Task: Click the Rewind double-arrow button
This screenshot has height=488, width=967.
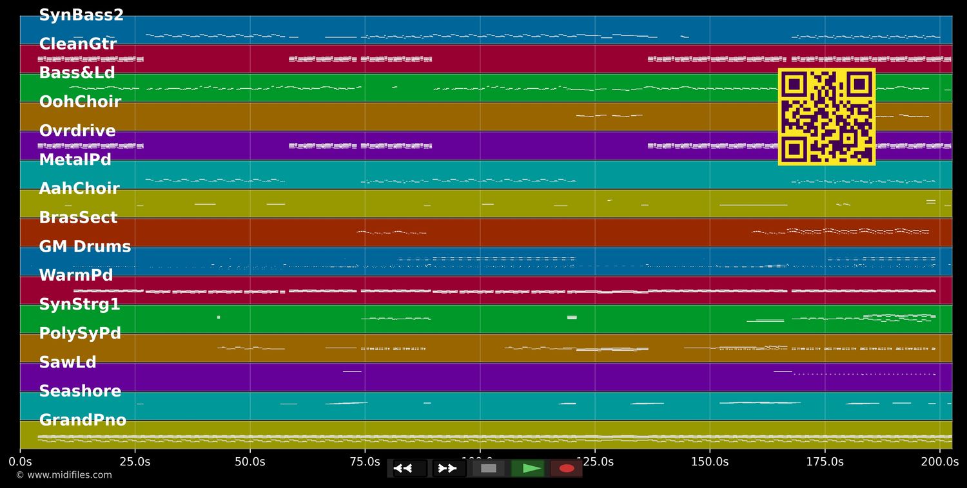Action: 410,469
